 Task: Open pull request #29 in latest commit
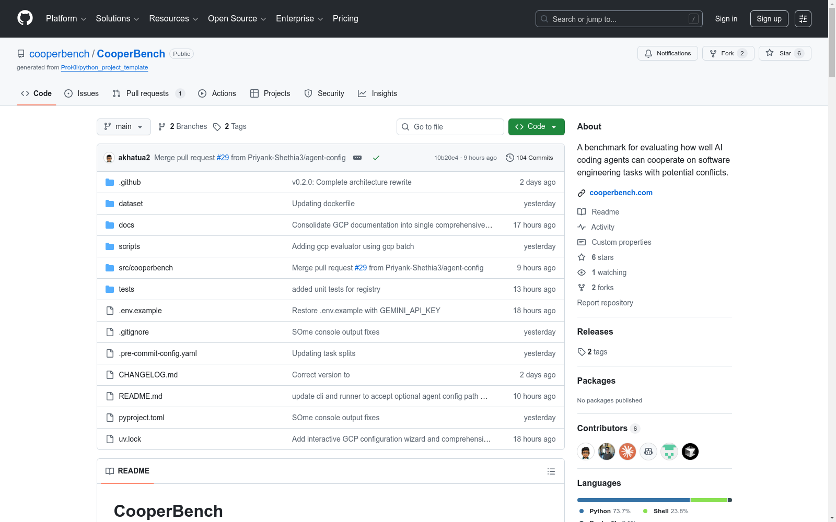223,158
